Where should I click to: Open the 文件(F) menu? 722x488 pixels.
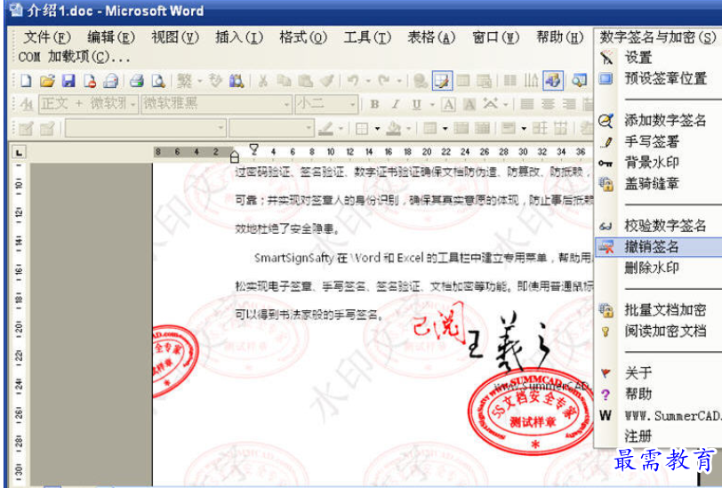[x=47, y=36]
